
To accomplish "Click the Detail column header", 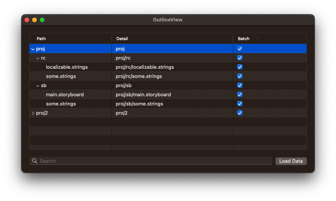I will click(122, 39).
